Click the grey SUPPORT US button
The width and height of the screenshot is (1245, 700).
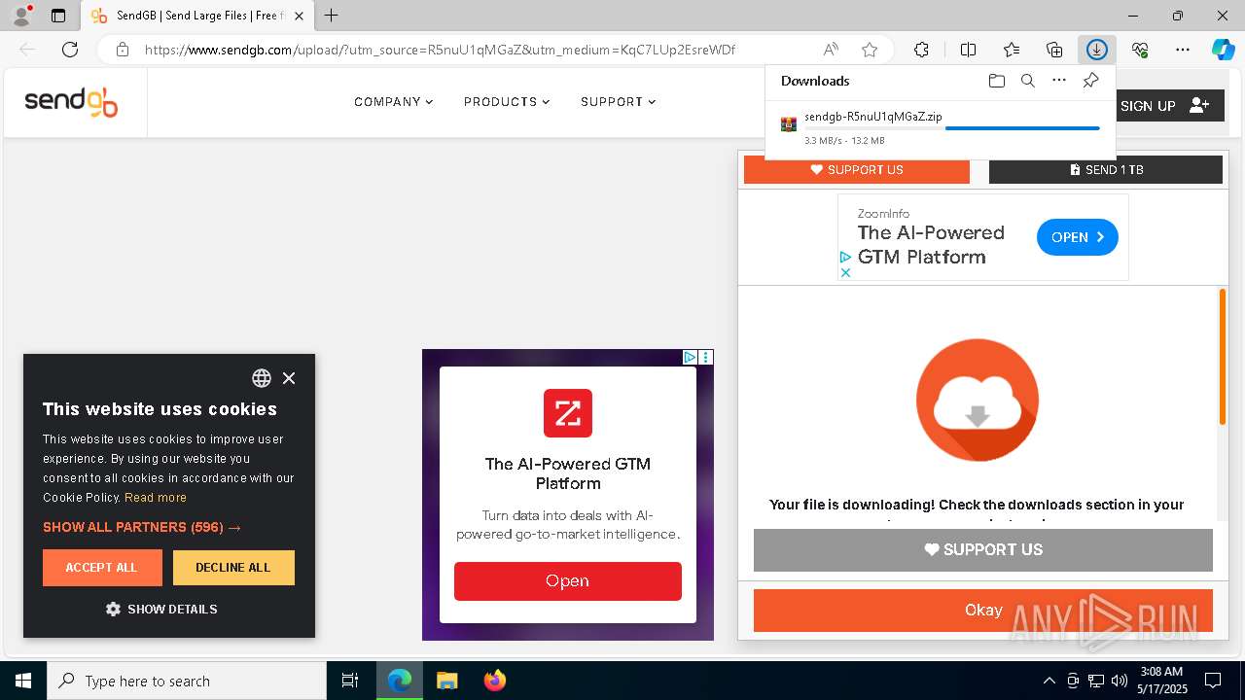pyautogui.click(x=983, y=550)
